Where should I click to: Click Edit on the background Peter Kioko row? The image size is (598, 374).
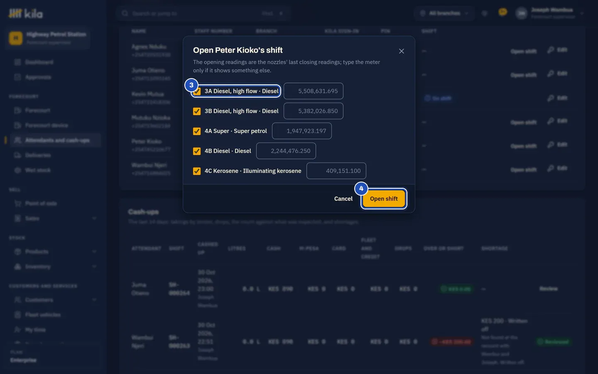pos(557,145)
